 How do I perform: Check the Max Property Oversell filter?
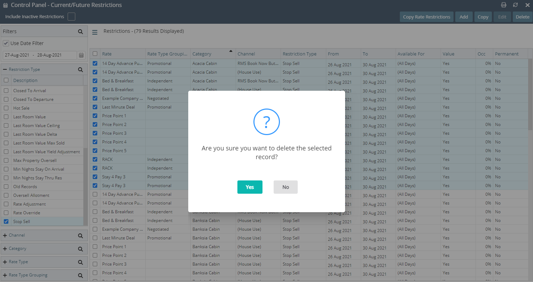pos(6,160)
